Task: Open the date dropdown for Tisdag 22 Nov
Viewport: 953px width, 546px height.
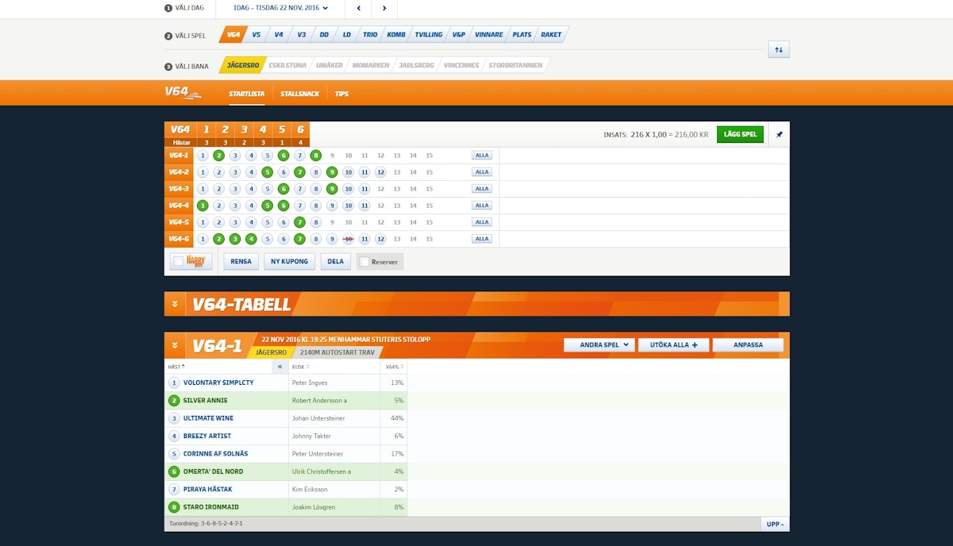Action: pyautogui.click(x=281, y=9)
